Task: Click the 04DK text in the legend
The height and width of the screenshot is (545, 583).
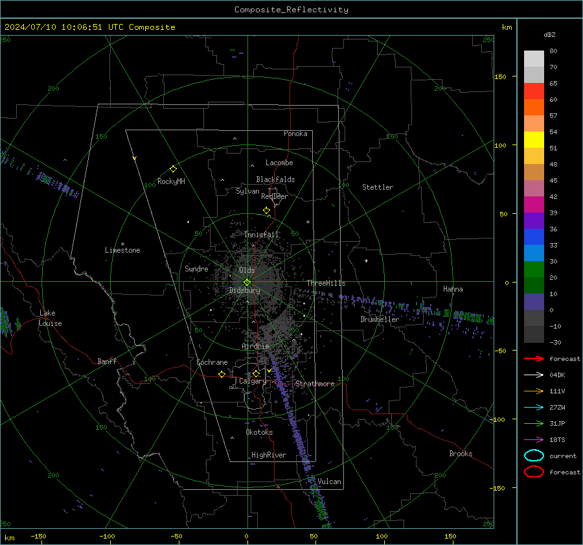Action: pyautogui.click(x=557, y=375)
